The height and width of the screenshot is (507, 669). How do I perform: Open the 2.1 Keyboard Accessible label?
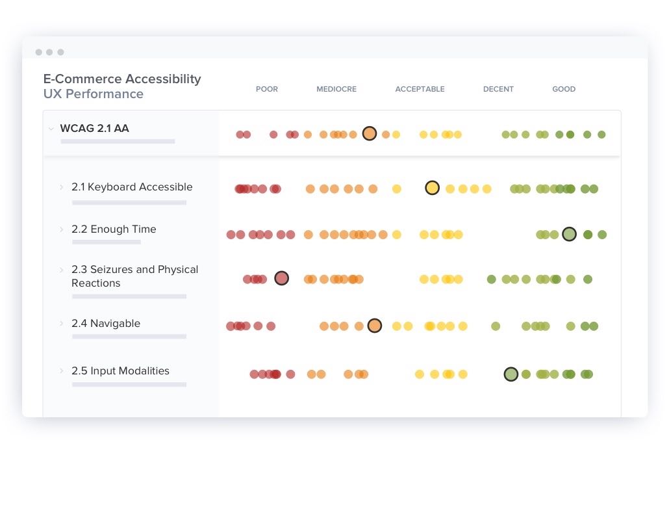(x=132, y=187)
